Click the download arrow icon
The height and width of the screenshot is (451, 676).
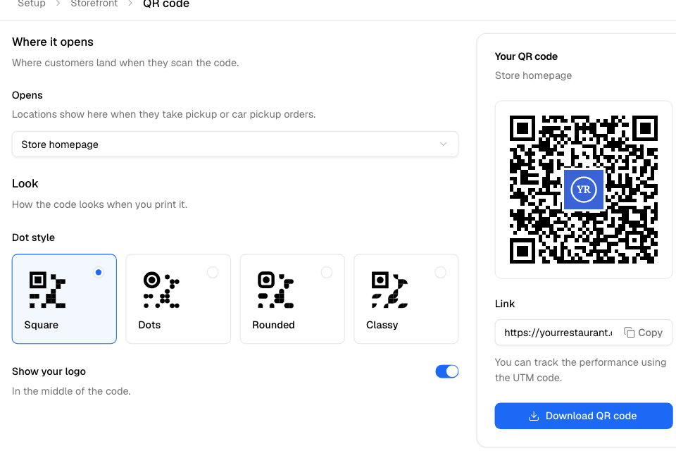coord(534,416)
